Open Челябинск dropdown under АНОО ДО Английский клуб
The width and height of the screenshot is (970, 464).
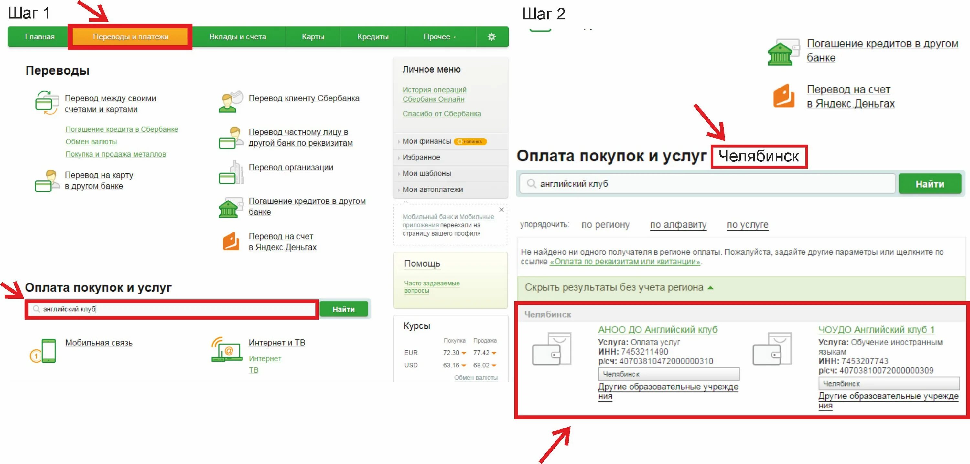click(668, 374)
